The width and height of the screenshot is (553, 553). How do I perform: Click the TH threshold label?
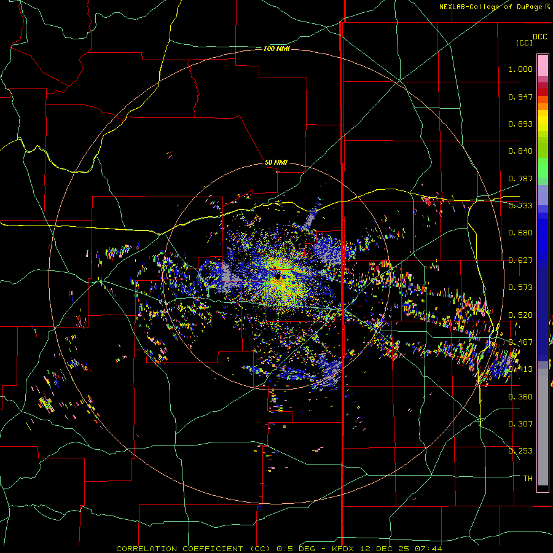pos(528,478)
